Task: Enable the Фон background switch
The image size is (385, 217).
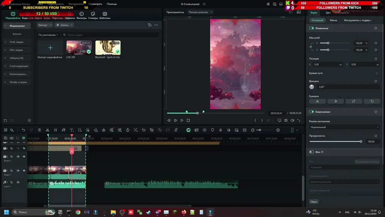Action: tap(312, 152)
